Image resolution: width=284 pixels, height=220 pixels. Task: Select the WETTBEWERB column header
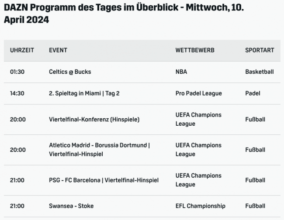tap(195, 50)
